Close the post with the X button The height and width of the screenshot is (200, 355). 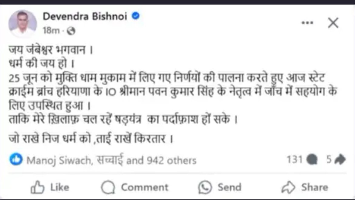(x=333, y=23)
